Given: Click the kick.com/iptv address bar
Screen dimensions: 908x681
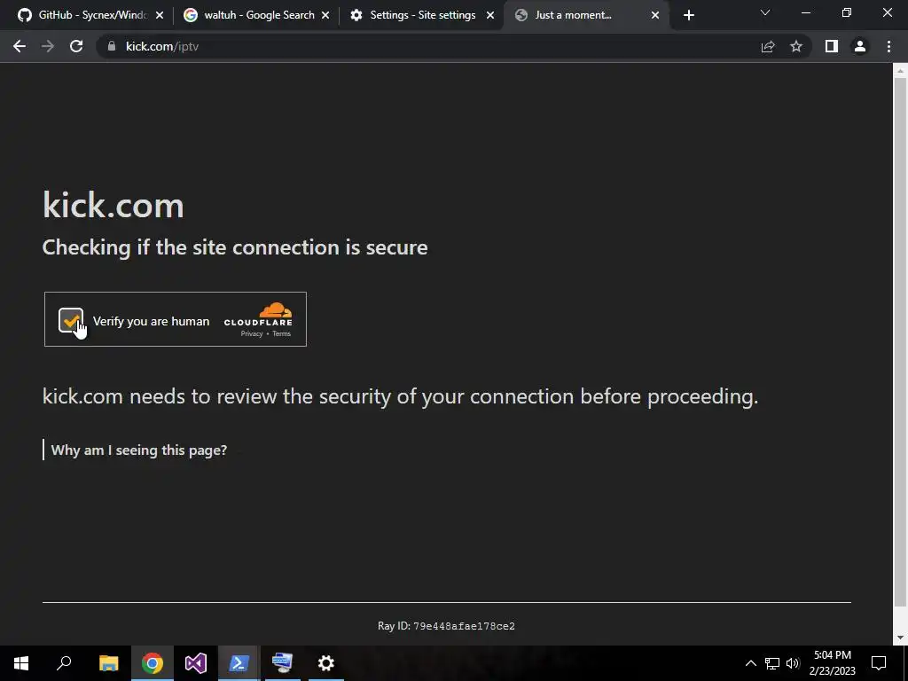Looking at the screenshot, I should point(428,46).
